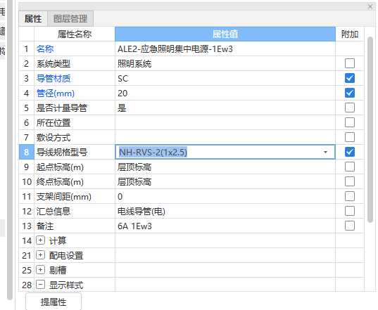Screen dimensions: 378x310
Task: Click the 附加 column header
Action: pos(350,34)
